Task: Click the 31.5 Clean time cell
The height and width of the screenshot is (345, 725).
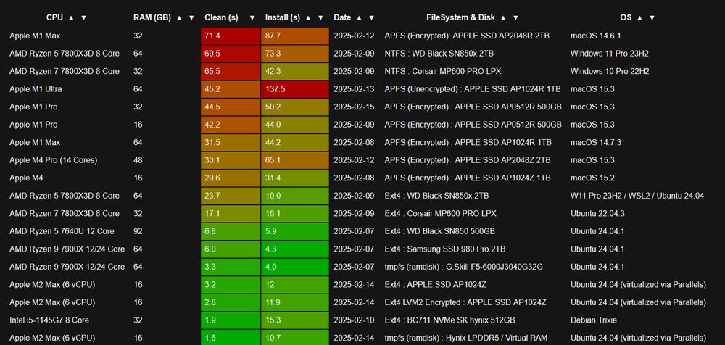Action: pos(231,143)
